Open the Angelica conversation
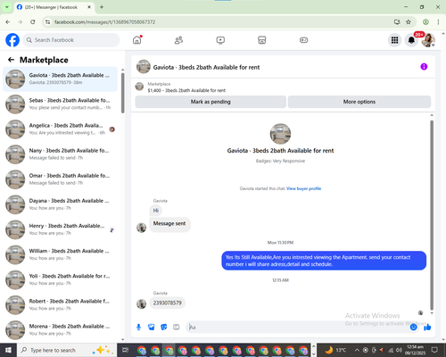 point(60,129)
